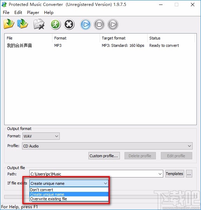Start conversion with the green running-man icon
This screenshot has width=201, height=210.
click(55, 24)
